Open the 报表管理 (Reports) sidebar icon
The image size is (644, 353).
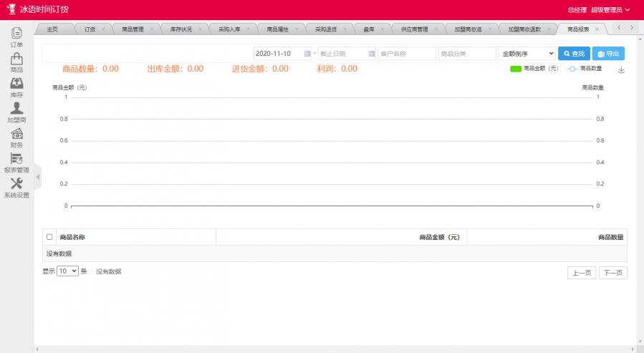[16, 159]
